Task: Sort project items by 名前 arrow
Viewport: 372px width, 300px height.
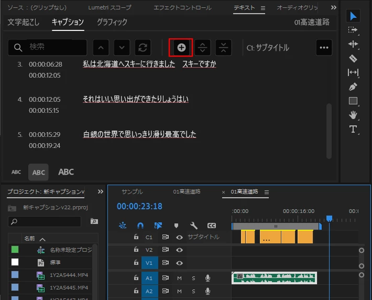Action: pyautogui.click(x=42, y=239)
